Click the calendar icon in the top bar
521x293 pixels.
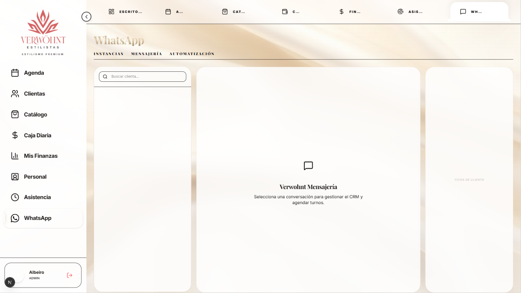pyautogui.click(x=168, y=12)
